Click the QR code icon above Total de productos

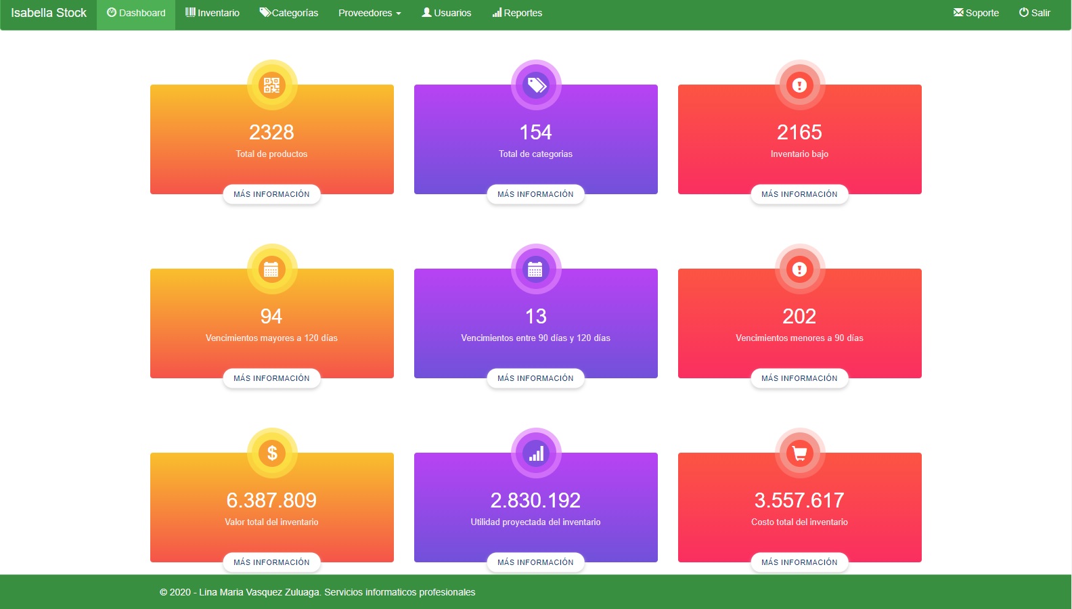(x=271, y=85)
